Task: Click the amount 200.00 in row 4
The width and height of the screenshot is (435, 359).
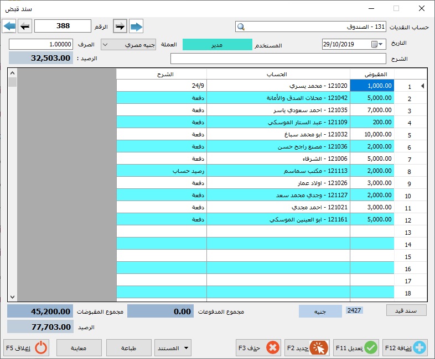Action: tap(372, 122)
